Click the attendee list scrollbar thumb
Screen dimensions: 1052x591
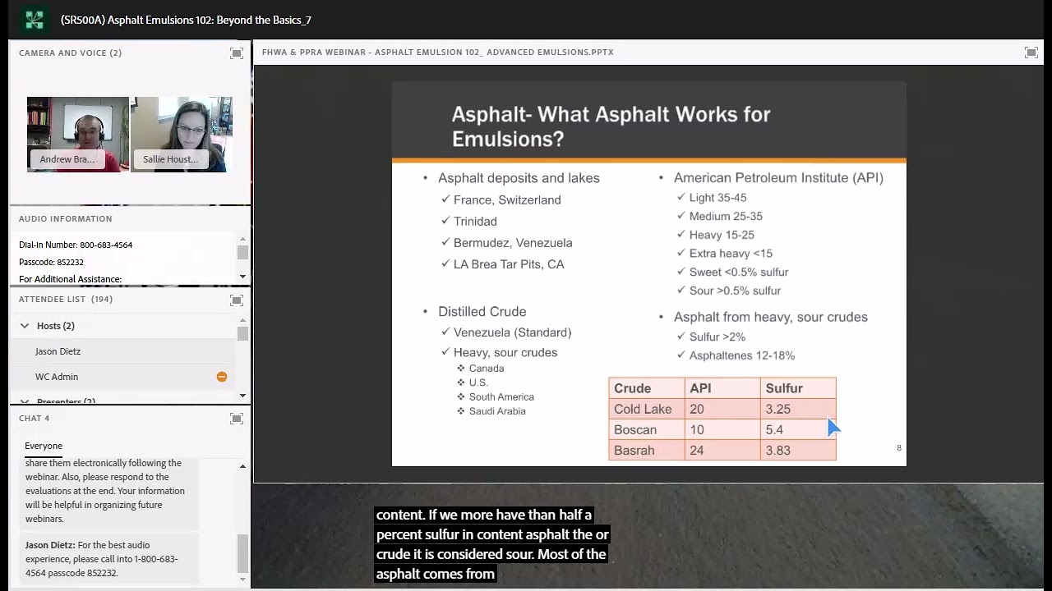point(242,333)
